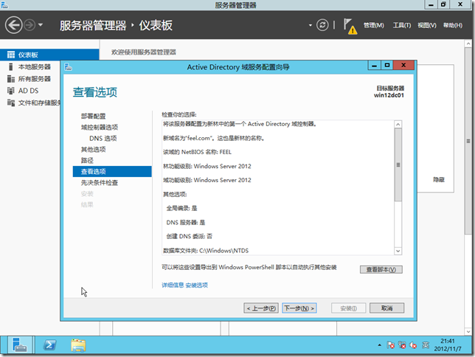The width and height of the screenshot is (475, 357).
Task: Click 隐藏 link on the welcome tile
Action: pyautogui.click(x=439, y=180)
